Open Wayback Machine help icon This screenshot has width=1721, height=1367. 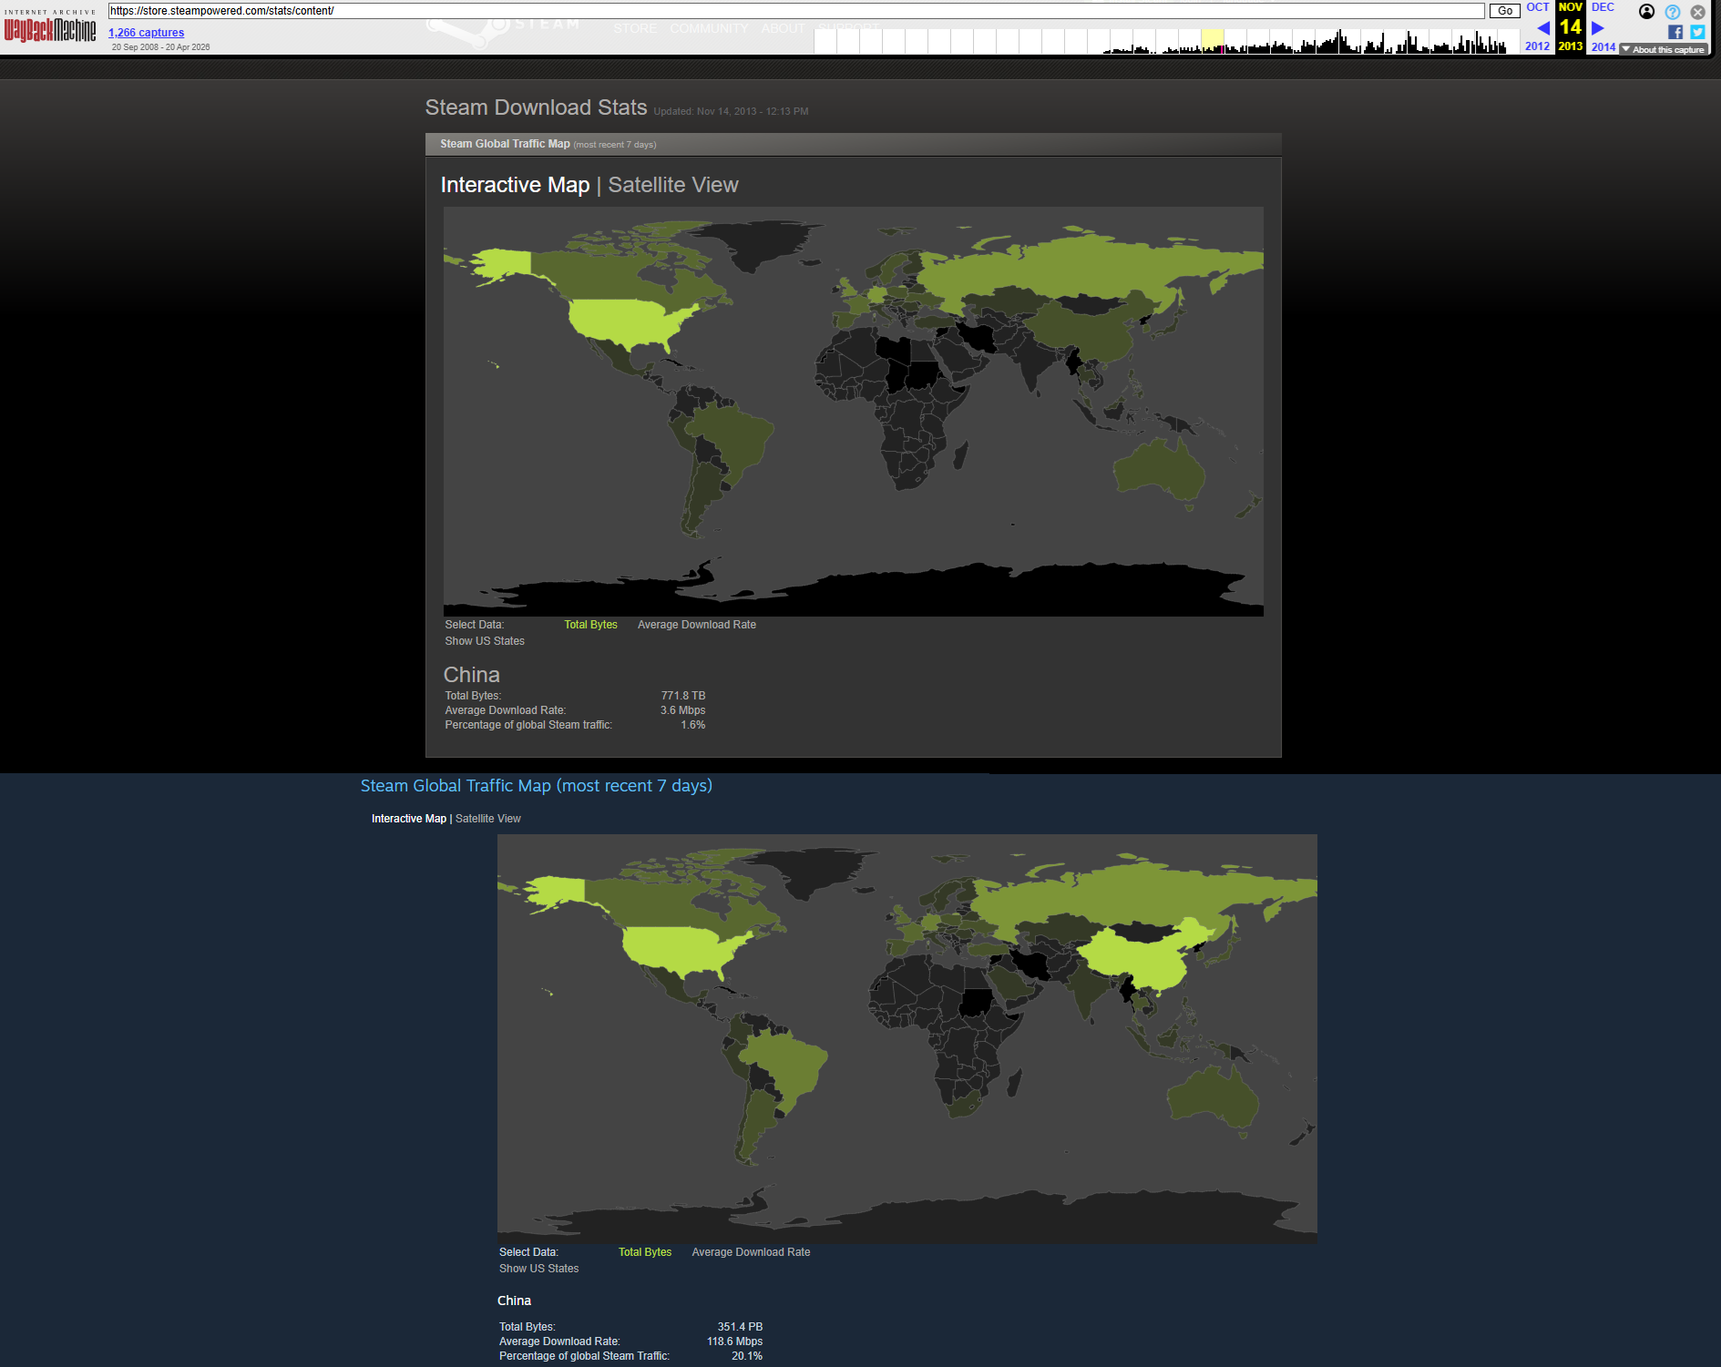(1673, 12)
